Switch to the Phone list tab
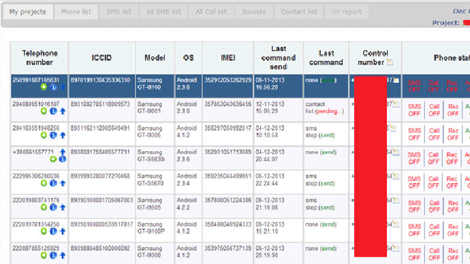The image size is (470, 264). click(x=76, y=12)
